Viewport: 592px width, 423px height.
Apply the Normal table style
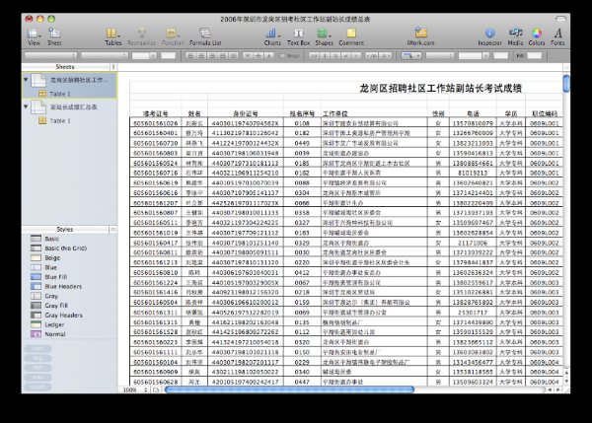click(x=48, y=334)
